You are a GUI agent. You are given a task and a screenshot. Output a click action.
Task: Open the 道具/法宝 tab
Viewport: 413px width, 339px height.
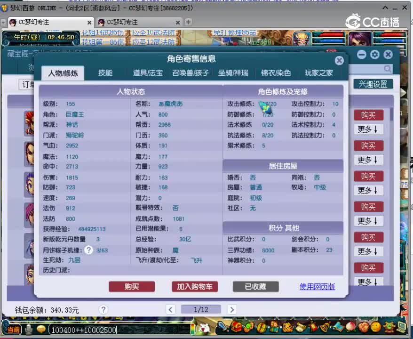pyautogui.click(x=148, y=73)
